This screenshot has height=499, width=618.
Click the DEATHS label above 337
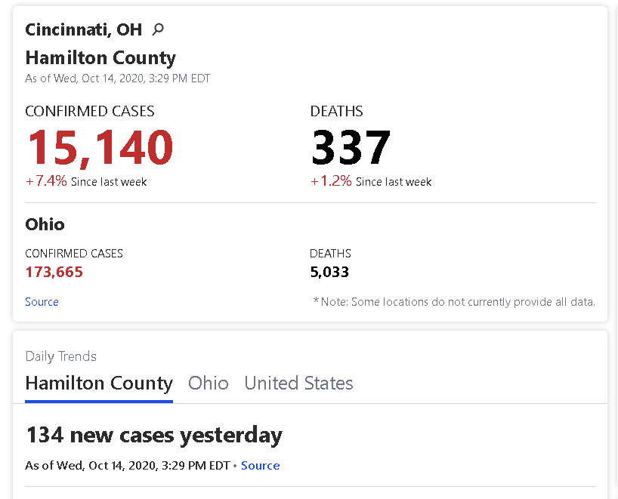click(337, 112)
